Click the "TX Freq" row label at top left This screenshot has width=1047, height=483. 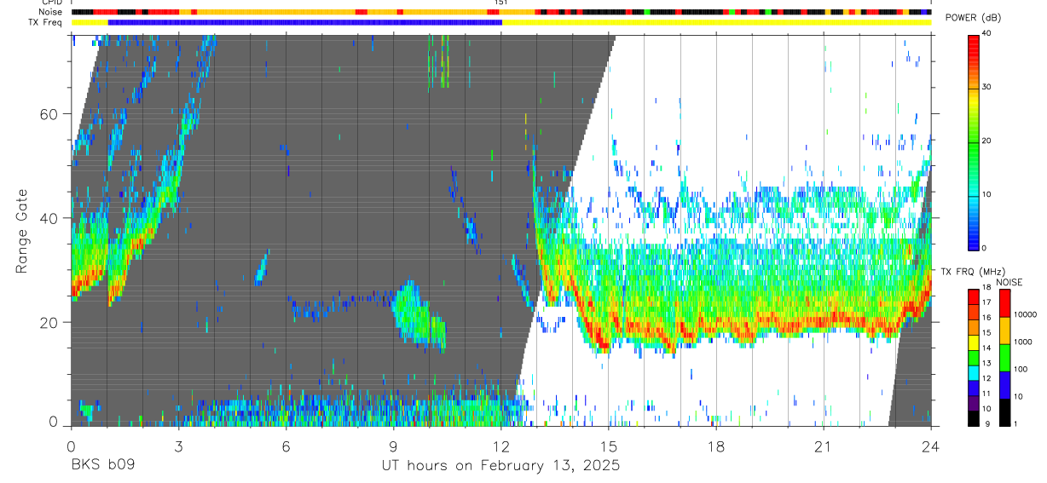(46, 22)
